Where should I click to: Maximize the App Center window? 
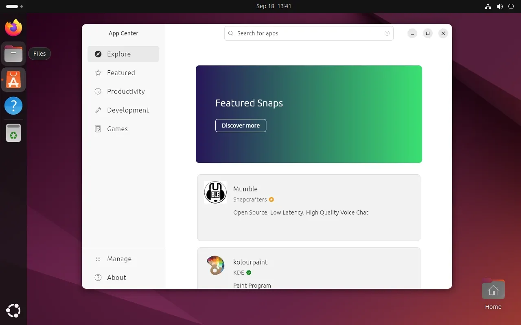(428, 33)
